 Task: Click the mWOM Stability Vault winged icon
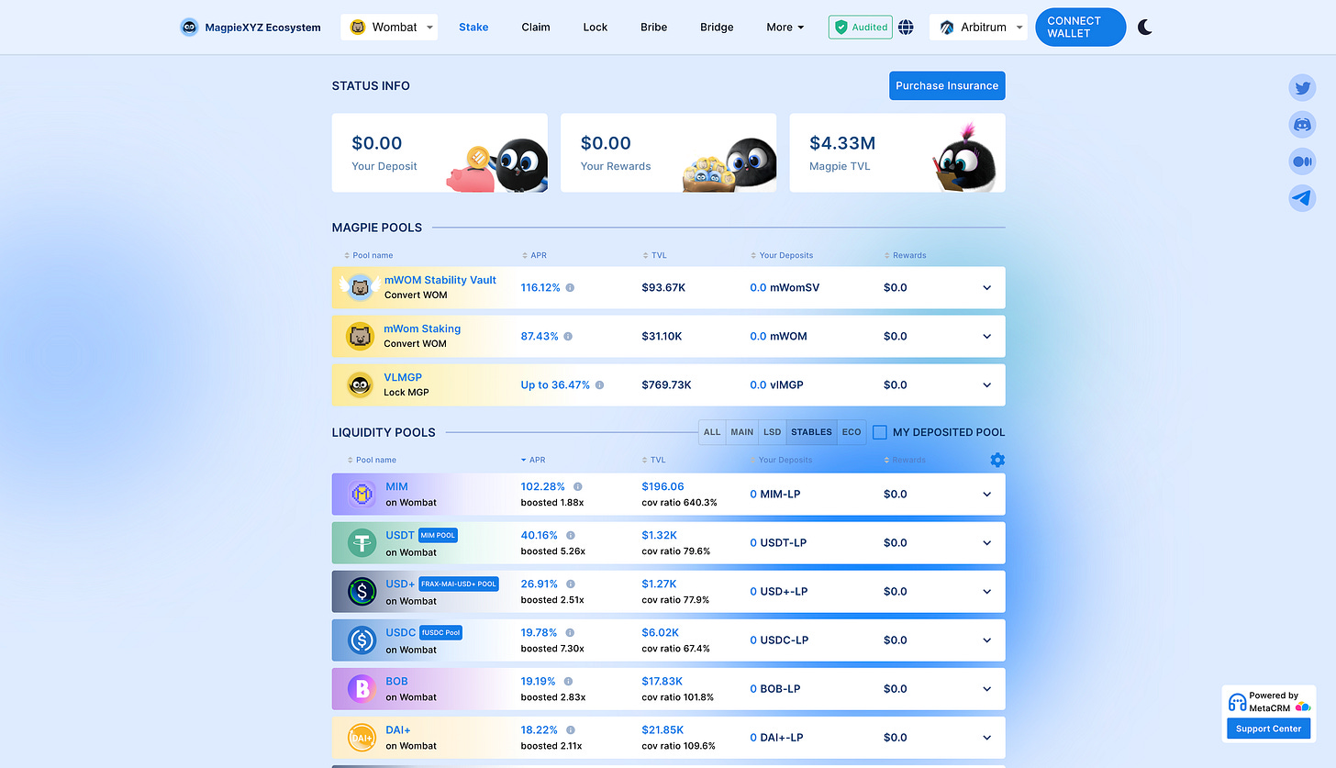click(x=360, y=287)
